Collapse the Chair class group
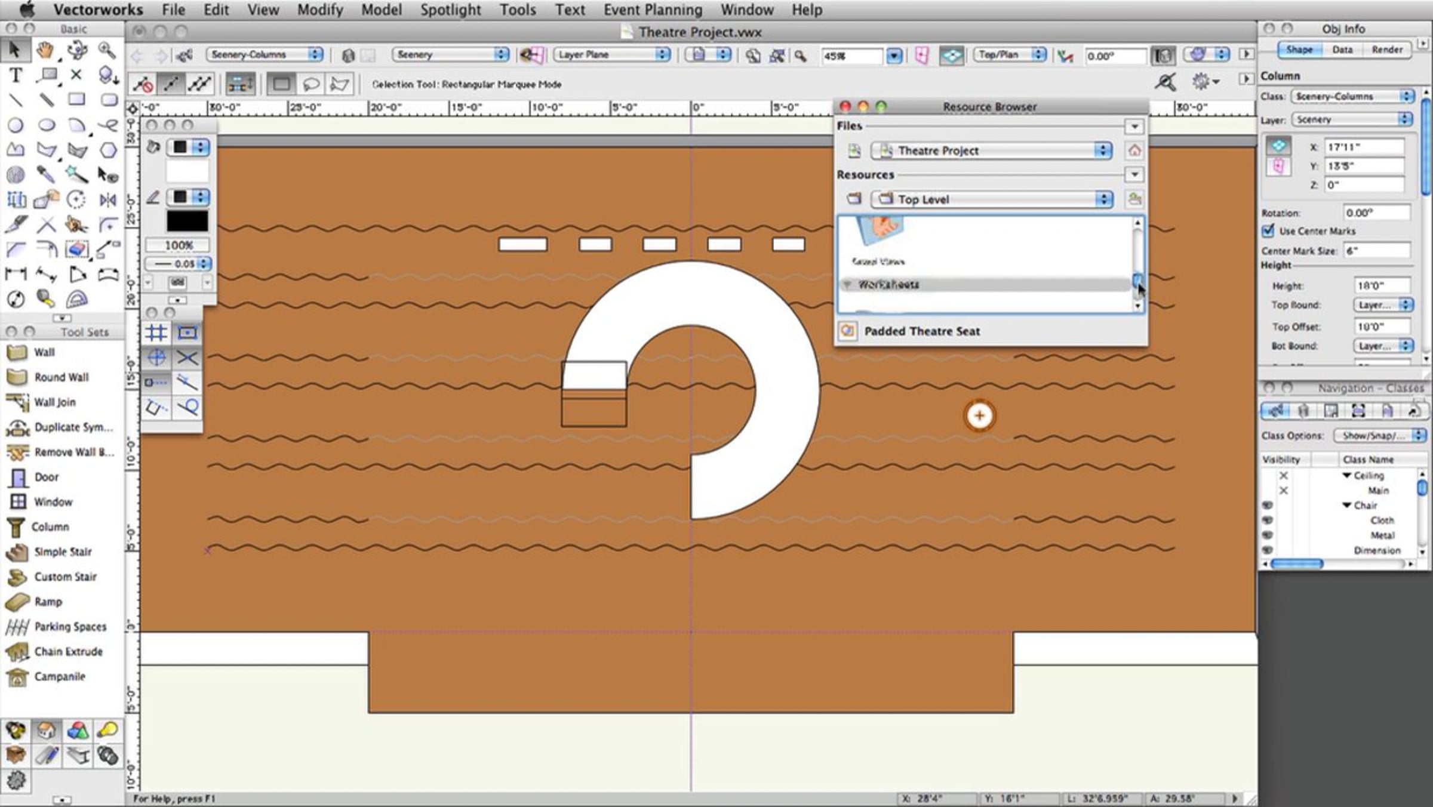 (1346, 506)
